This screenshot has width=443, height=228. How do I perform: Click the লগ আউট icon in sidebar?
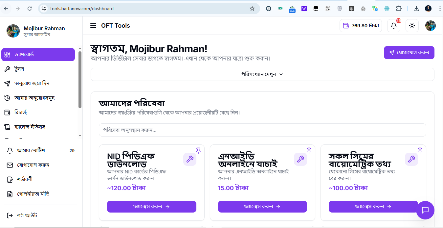click(x=10, y=215)
